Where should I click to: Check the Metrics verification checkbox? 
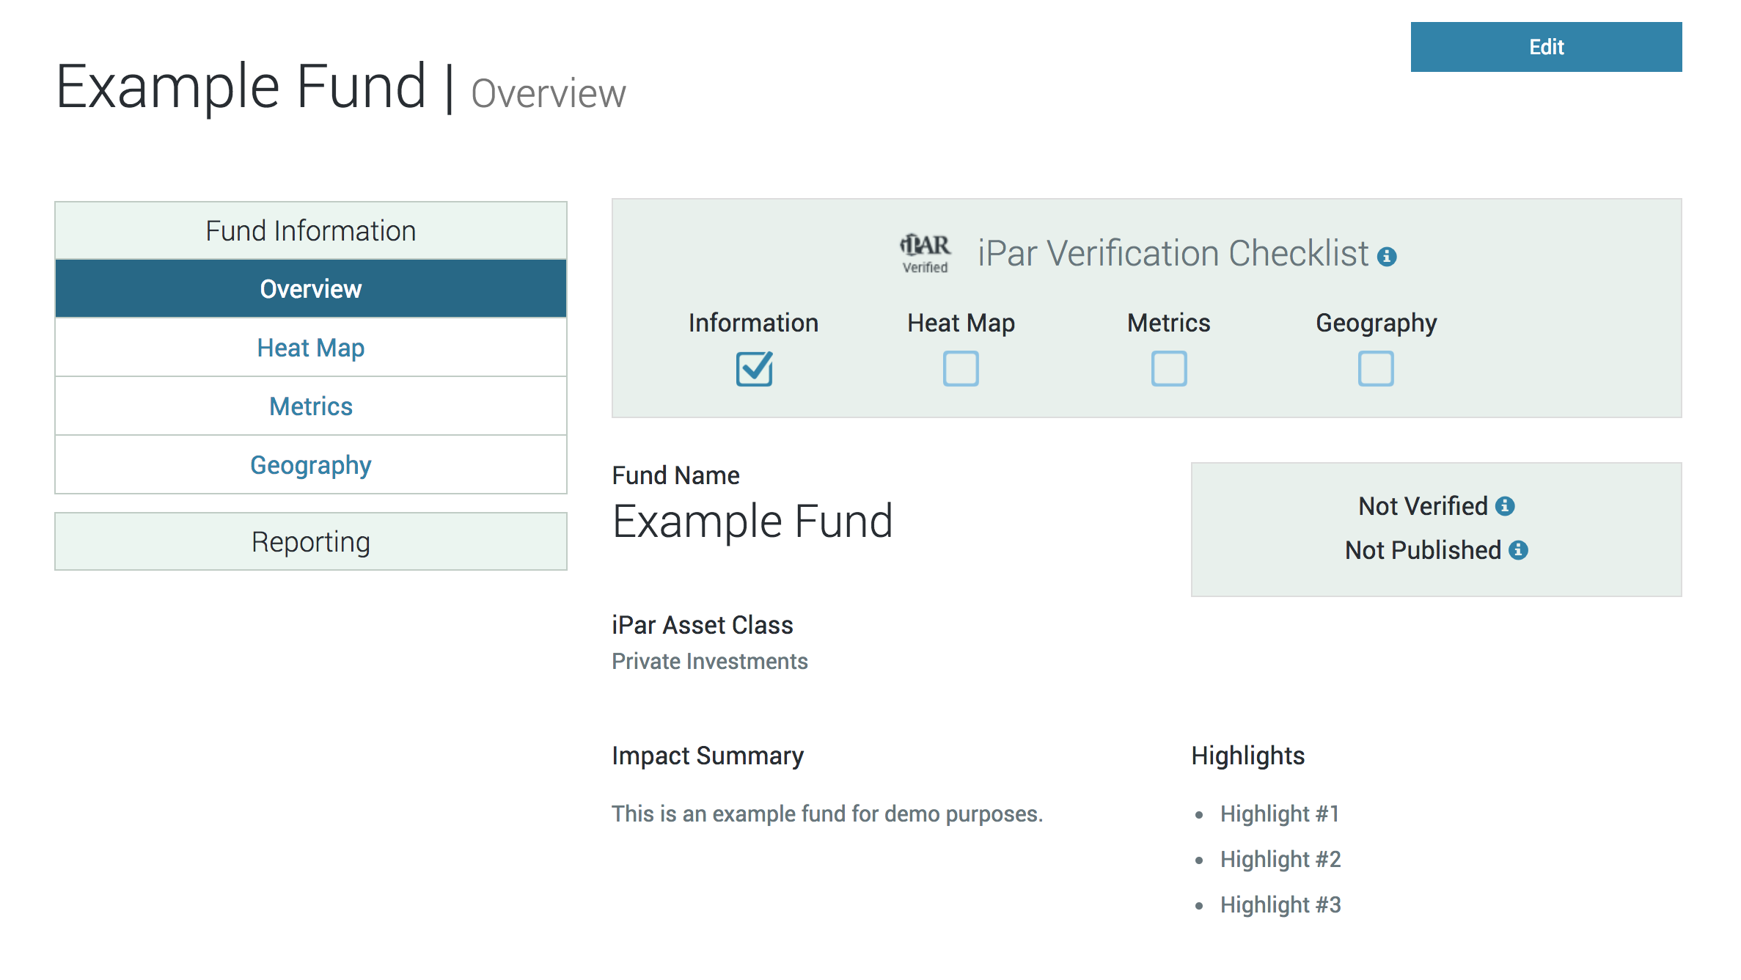click(1168, 368)
